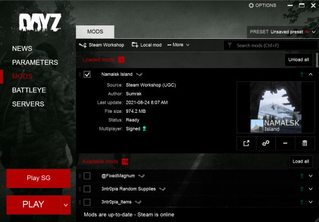Open mod page via the external link icon
The height and width of the screenshot is (222, 319).
[246, 144]
